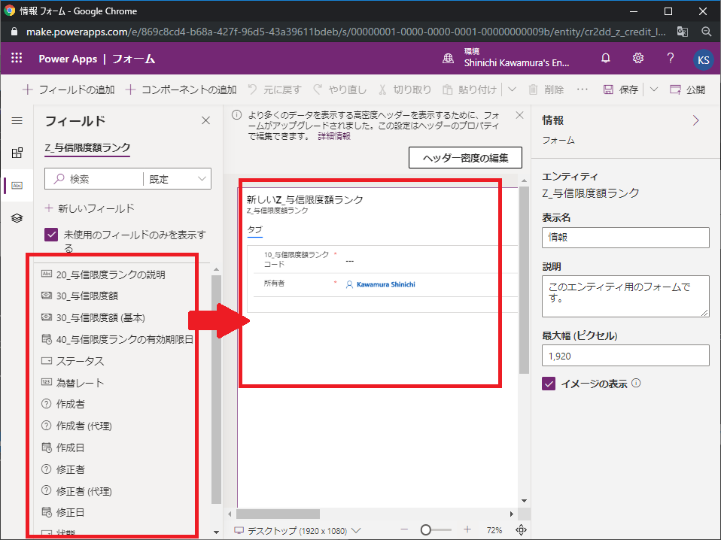Image resolution: width=721 pixels, height=540 pixels.
Task: Open the help question mark
Action: (671, 58)
